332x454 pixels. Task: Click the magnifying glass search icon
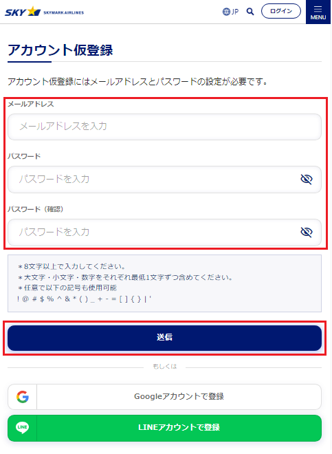tap(250, 12)
